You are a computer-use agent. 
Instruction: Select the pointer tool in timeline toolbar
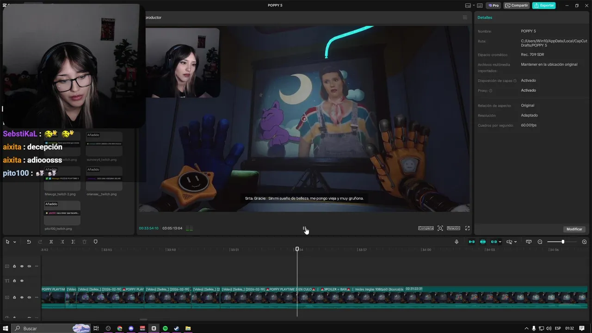coord(7,242)
